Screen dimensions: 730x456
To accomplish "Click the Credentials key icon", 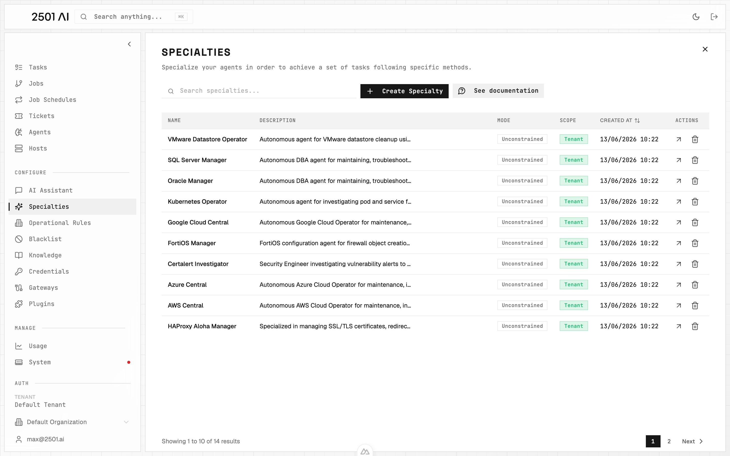I will [x=19, y=271].
